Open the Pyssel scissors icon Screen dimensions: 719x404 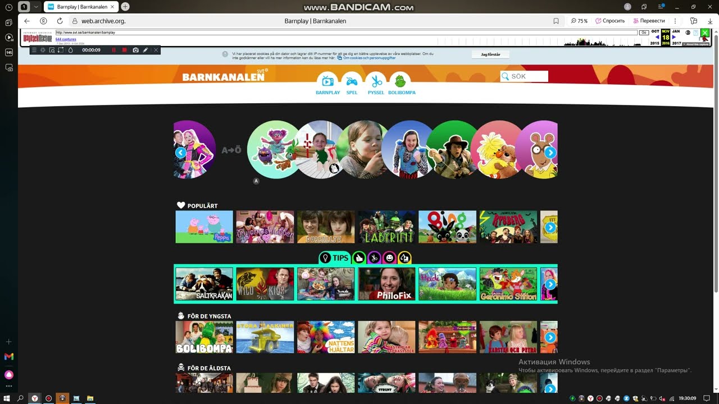tap(376, 81)
